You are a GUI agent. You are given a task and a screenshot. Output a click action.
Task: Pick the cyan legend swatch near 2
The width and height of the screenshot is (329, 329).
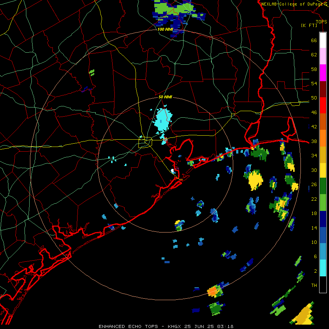click(323, 268)
